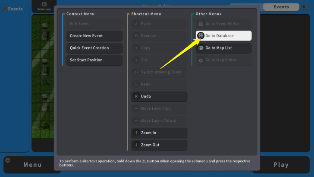314x177 pixels.
Task: Click the Go to Database icon
Action: [x=201, y=36]
